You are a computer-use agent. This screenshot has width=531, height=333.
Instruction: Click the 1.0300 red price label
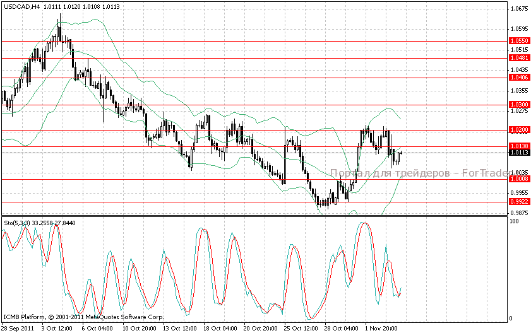click(x=519, y=105)
